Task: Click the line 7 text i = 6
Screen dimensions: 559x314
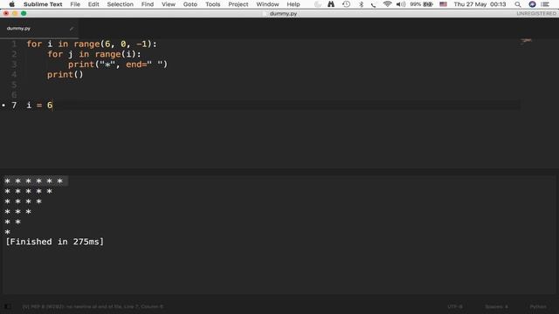Action: (39, 105)
